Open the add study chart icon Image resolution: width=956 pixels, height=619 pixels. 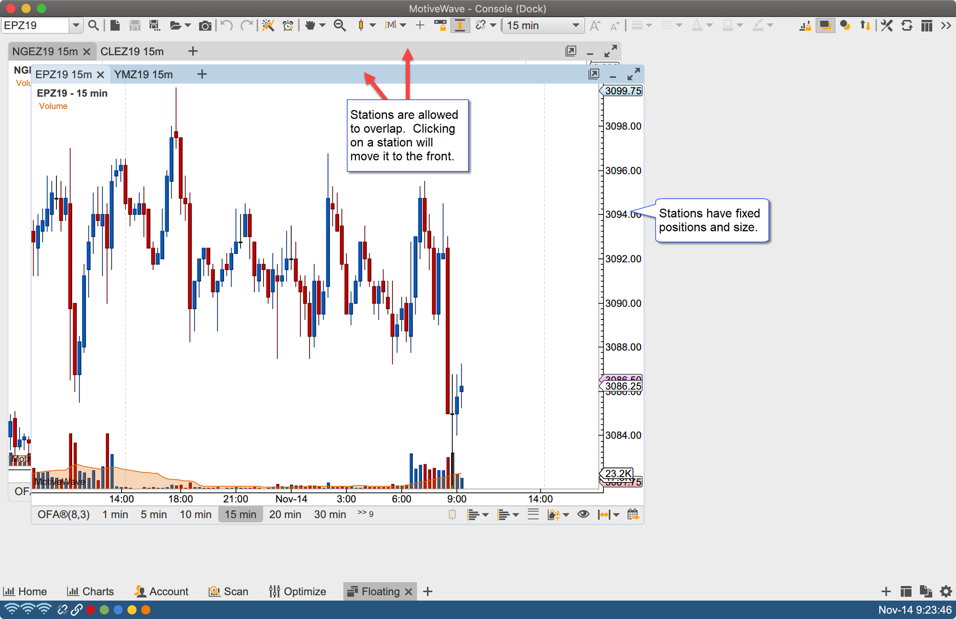[x=554, y=515]
